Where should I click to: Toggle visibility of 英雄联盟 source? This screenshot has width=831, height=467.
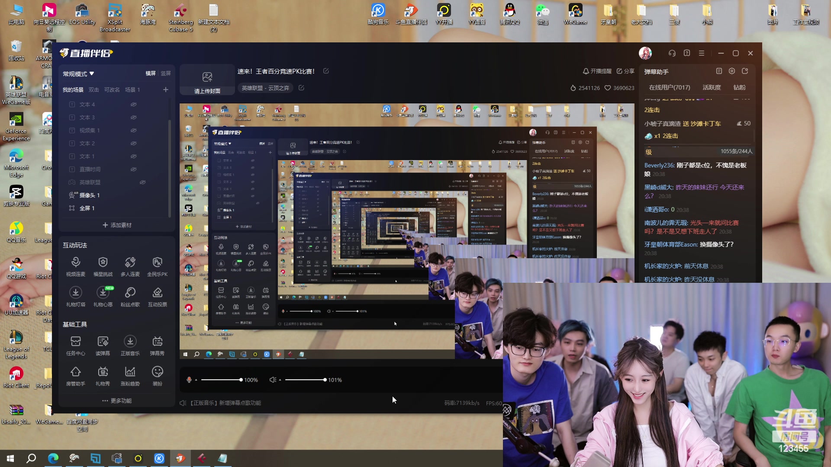click(142, 182)
